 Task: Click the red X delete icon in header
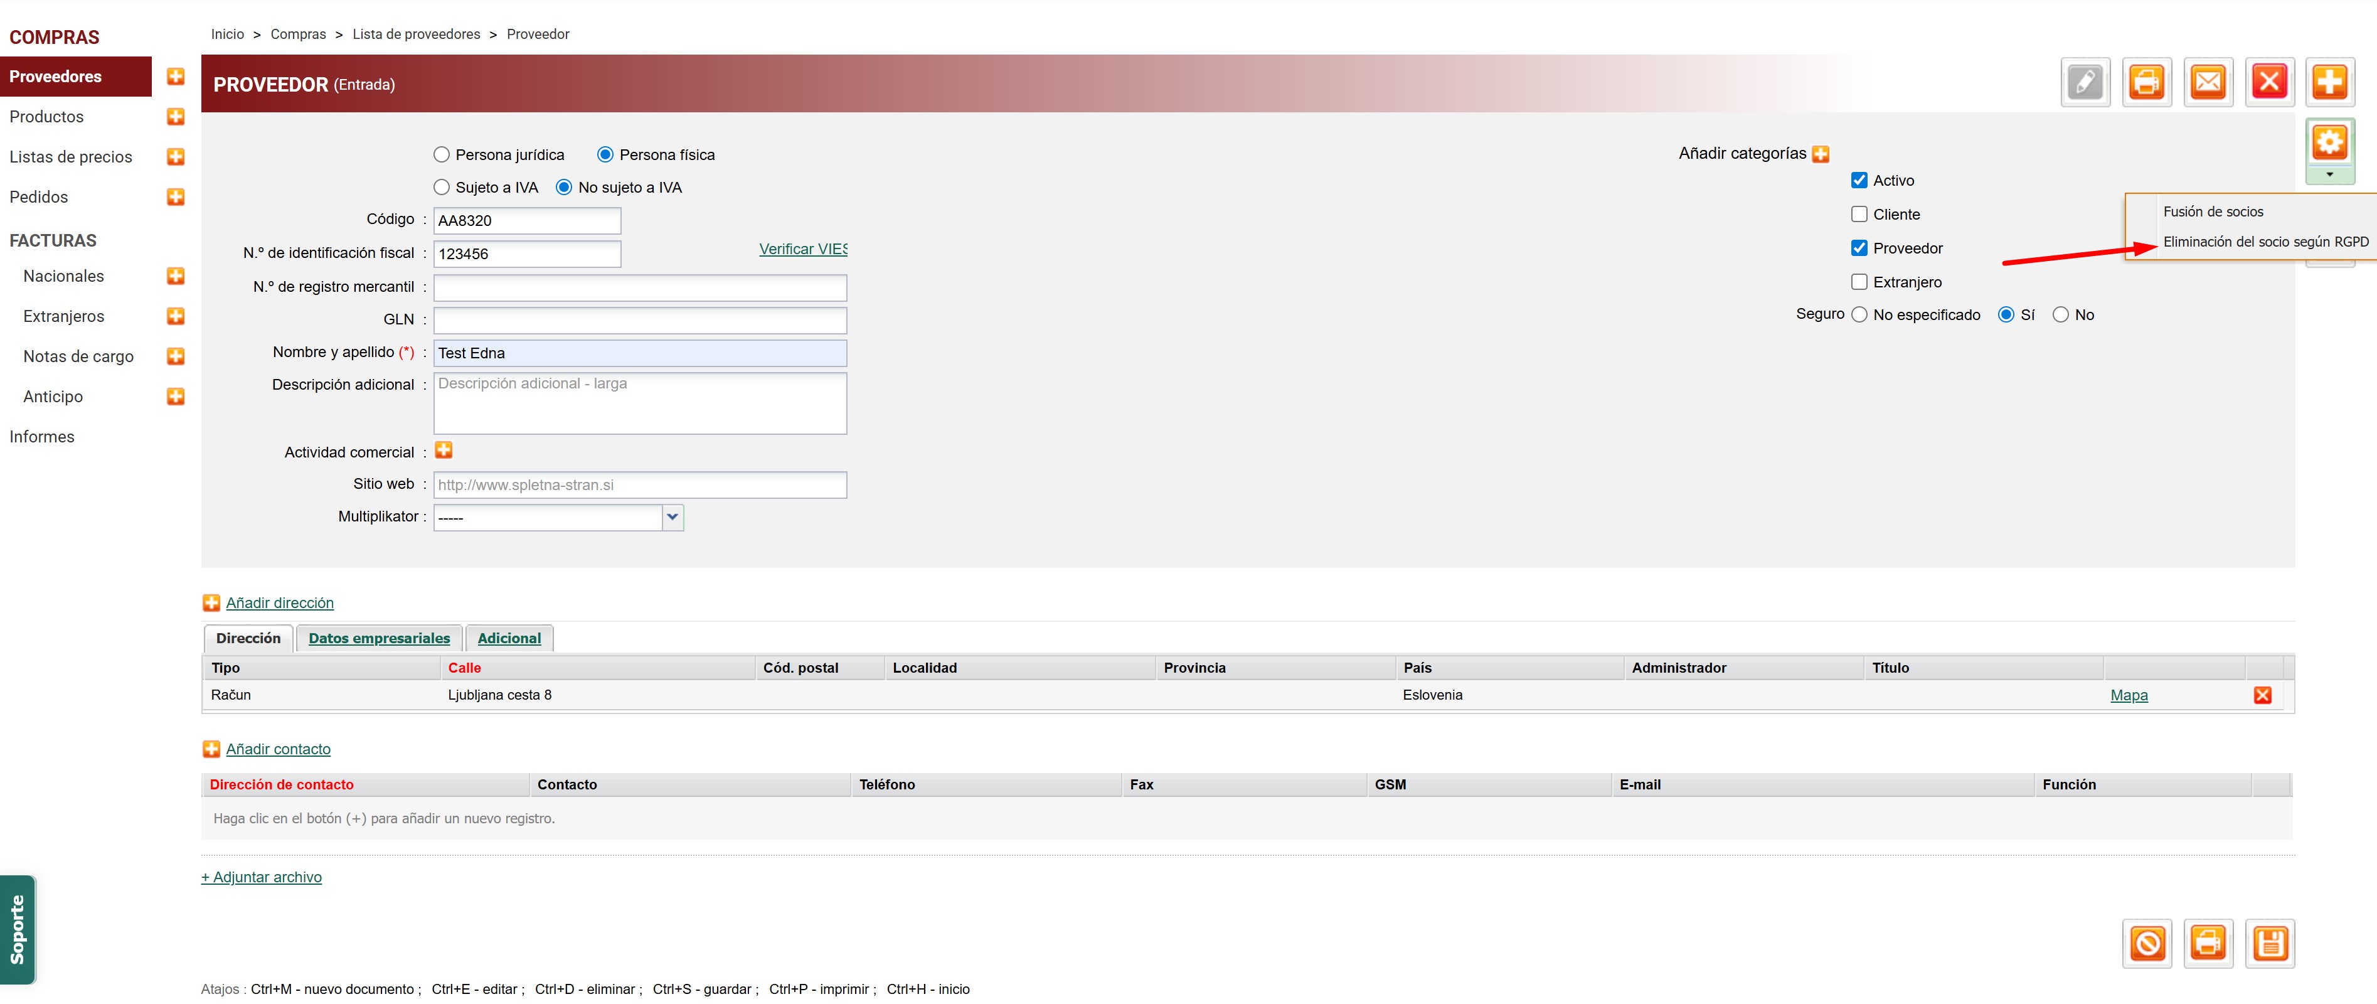[2269, 83]
